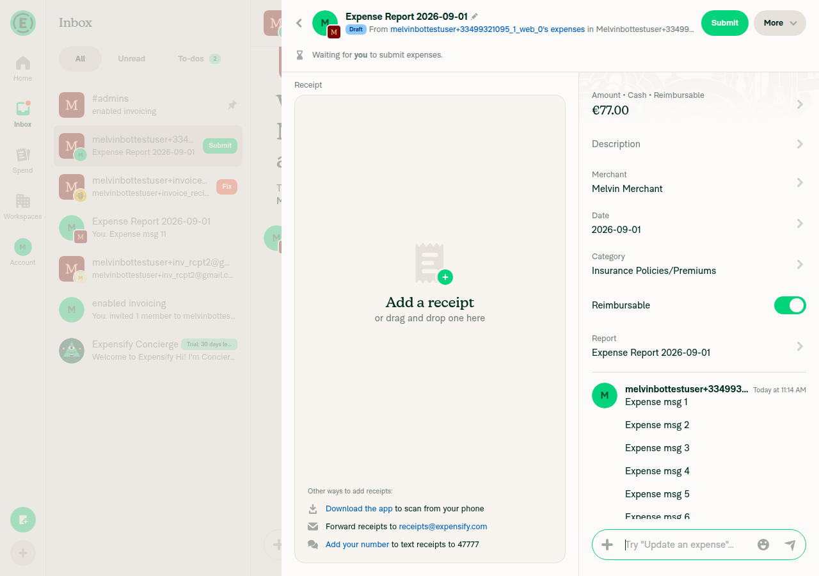Send the message with arrow icon
Viewport: 819px width, 576px height.
[x=790, y=545]
